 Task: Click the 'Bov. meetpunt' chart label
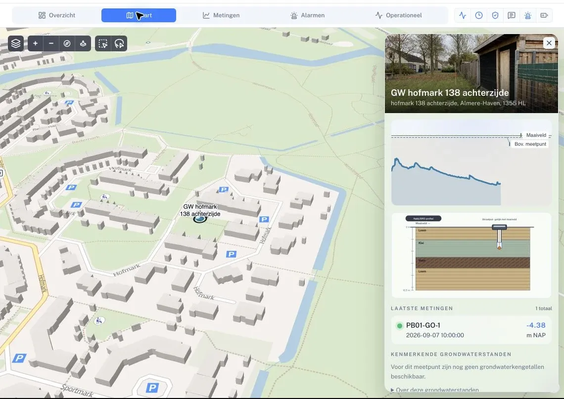530,144
